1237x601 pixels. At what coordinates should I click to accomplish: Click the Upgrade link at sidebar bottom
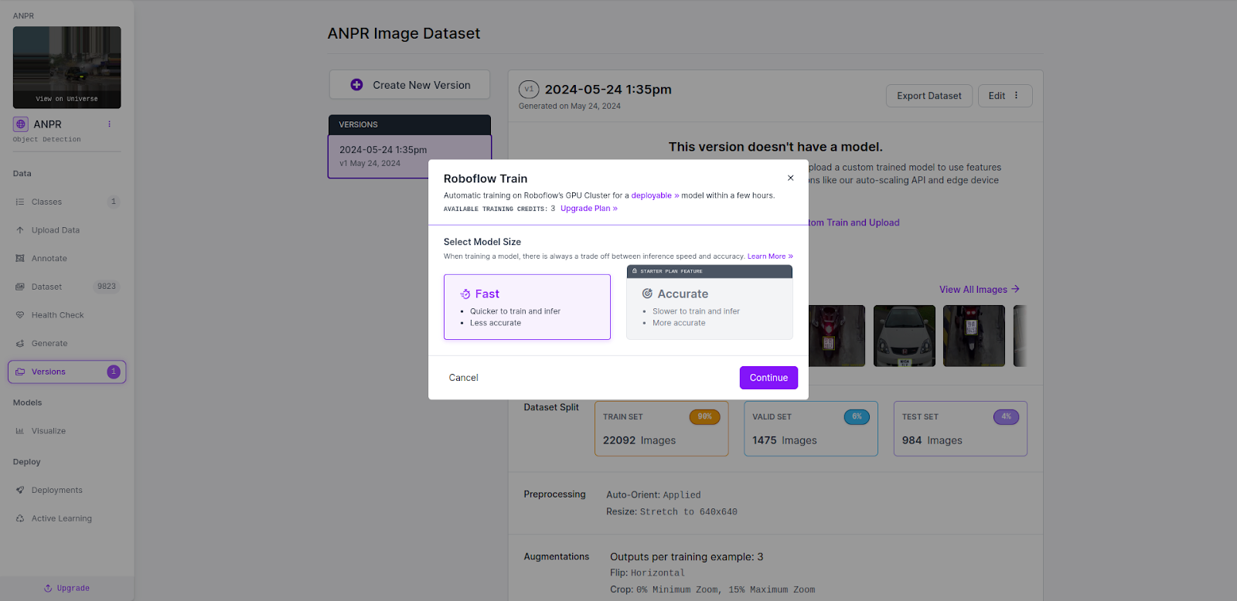point(67,589)
